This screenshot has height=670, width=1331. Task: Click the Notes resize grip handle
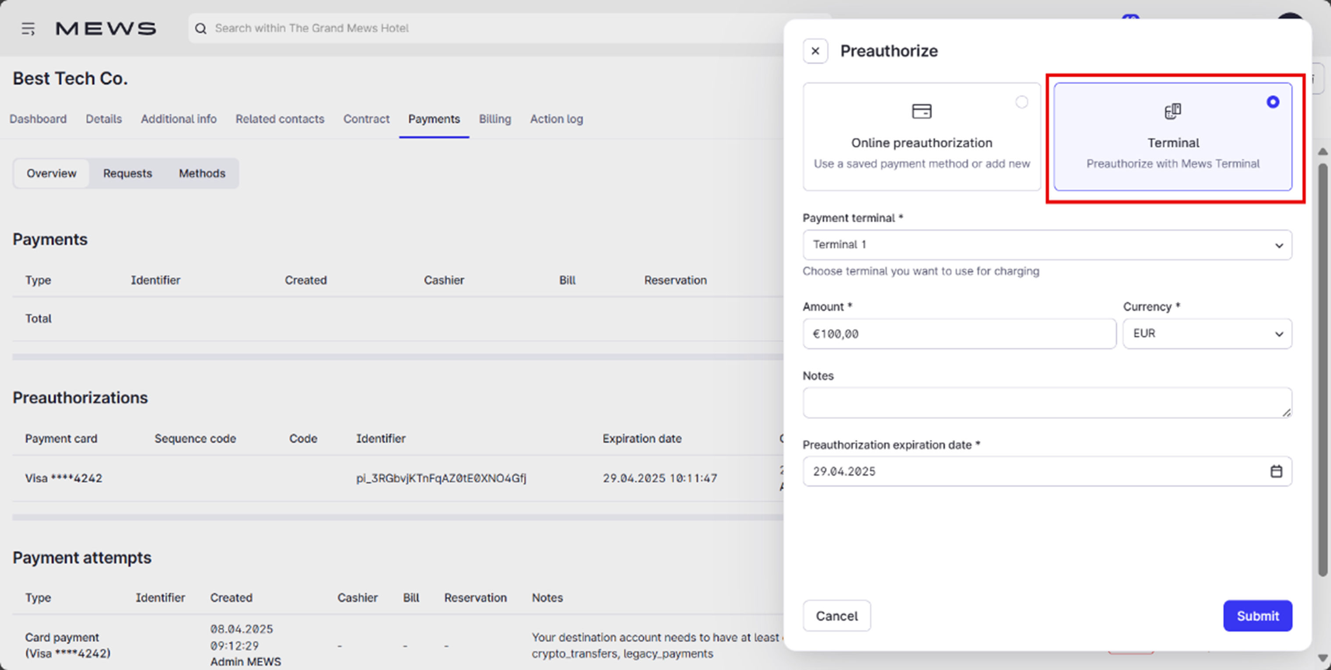(1286, 412)
